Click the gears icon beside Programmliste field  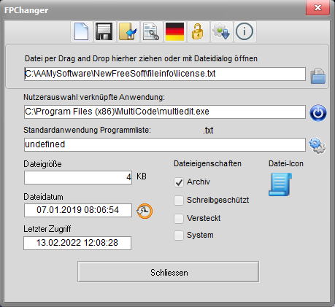317,145
